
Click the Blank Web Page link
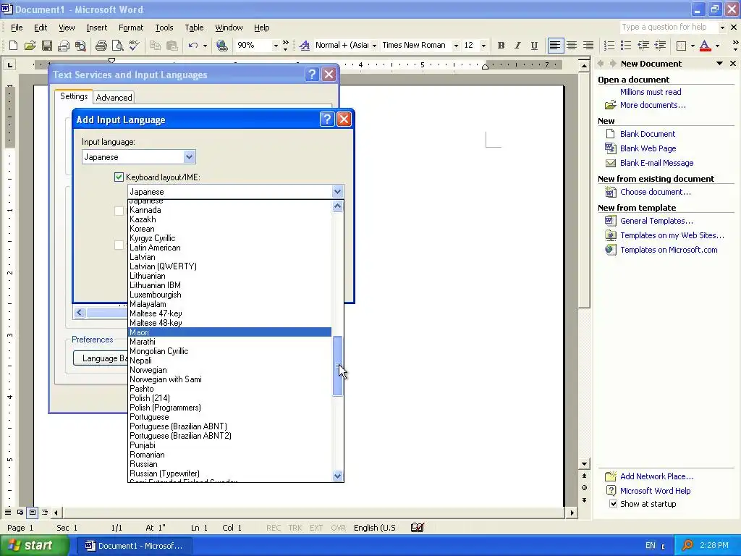[648, 148]
